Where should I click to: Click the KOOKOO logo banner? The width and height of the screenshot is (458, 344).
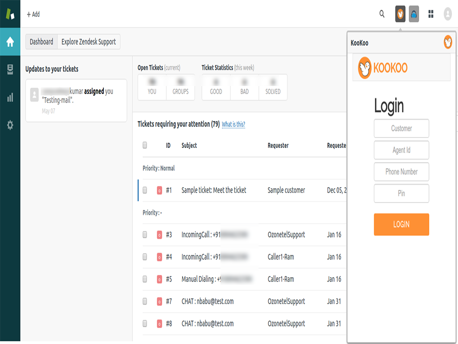coord(401,68)
